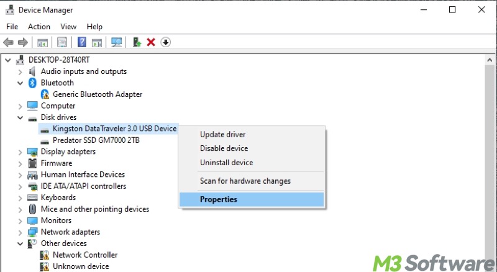This screenshot has width=497, height=272.
Task: Click the Back arrow toolbar icon
Action: 8,42
